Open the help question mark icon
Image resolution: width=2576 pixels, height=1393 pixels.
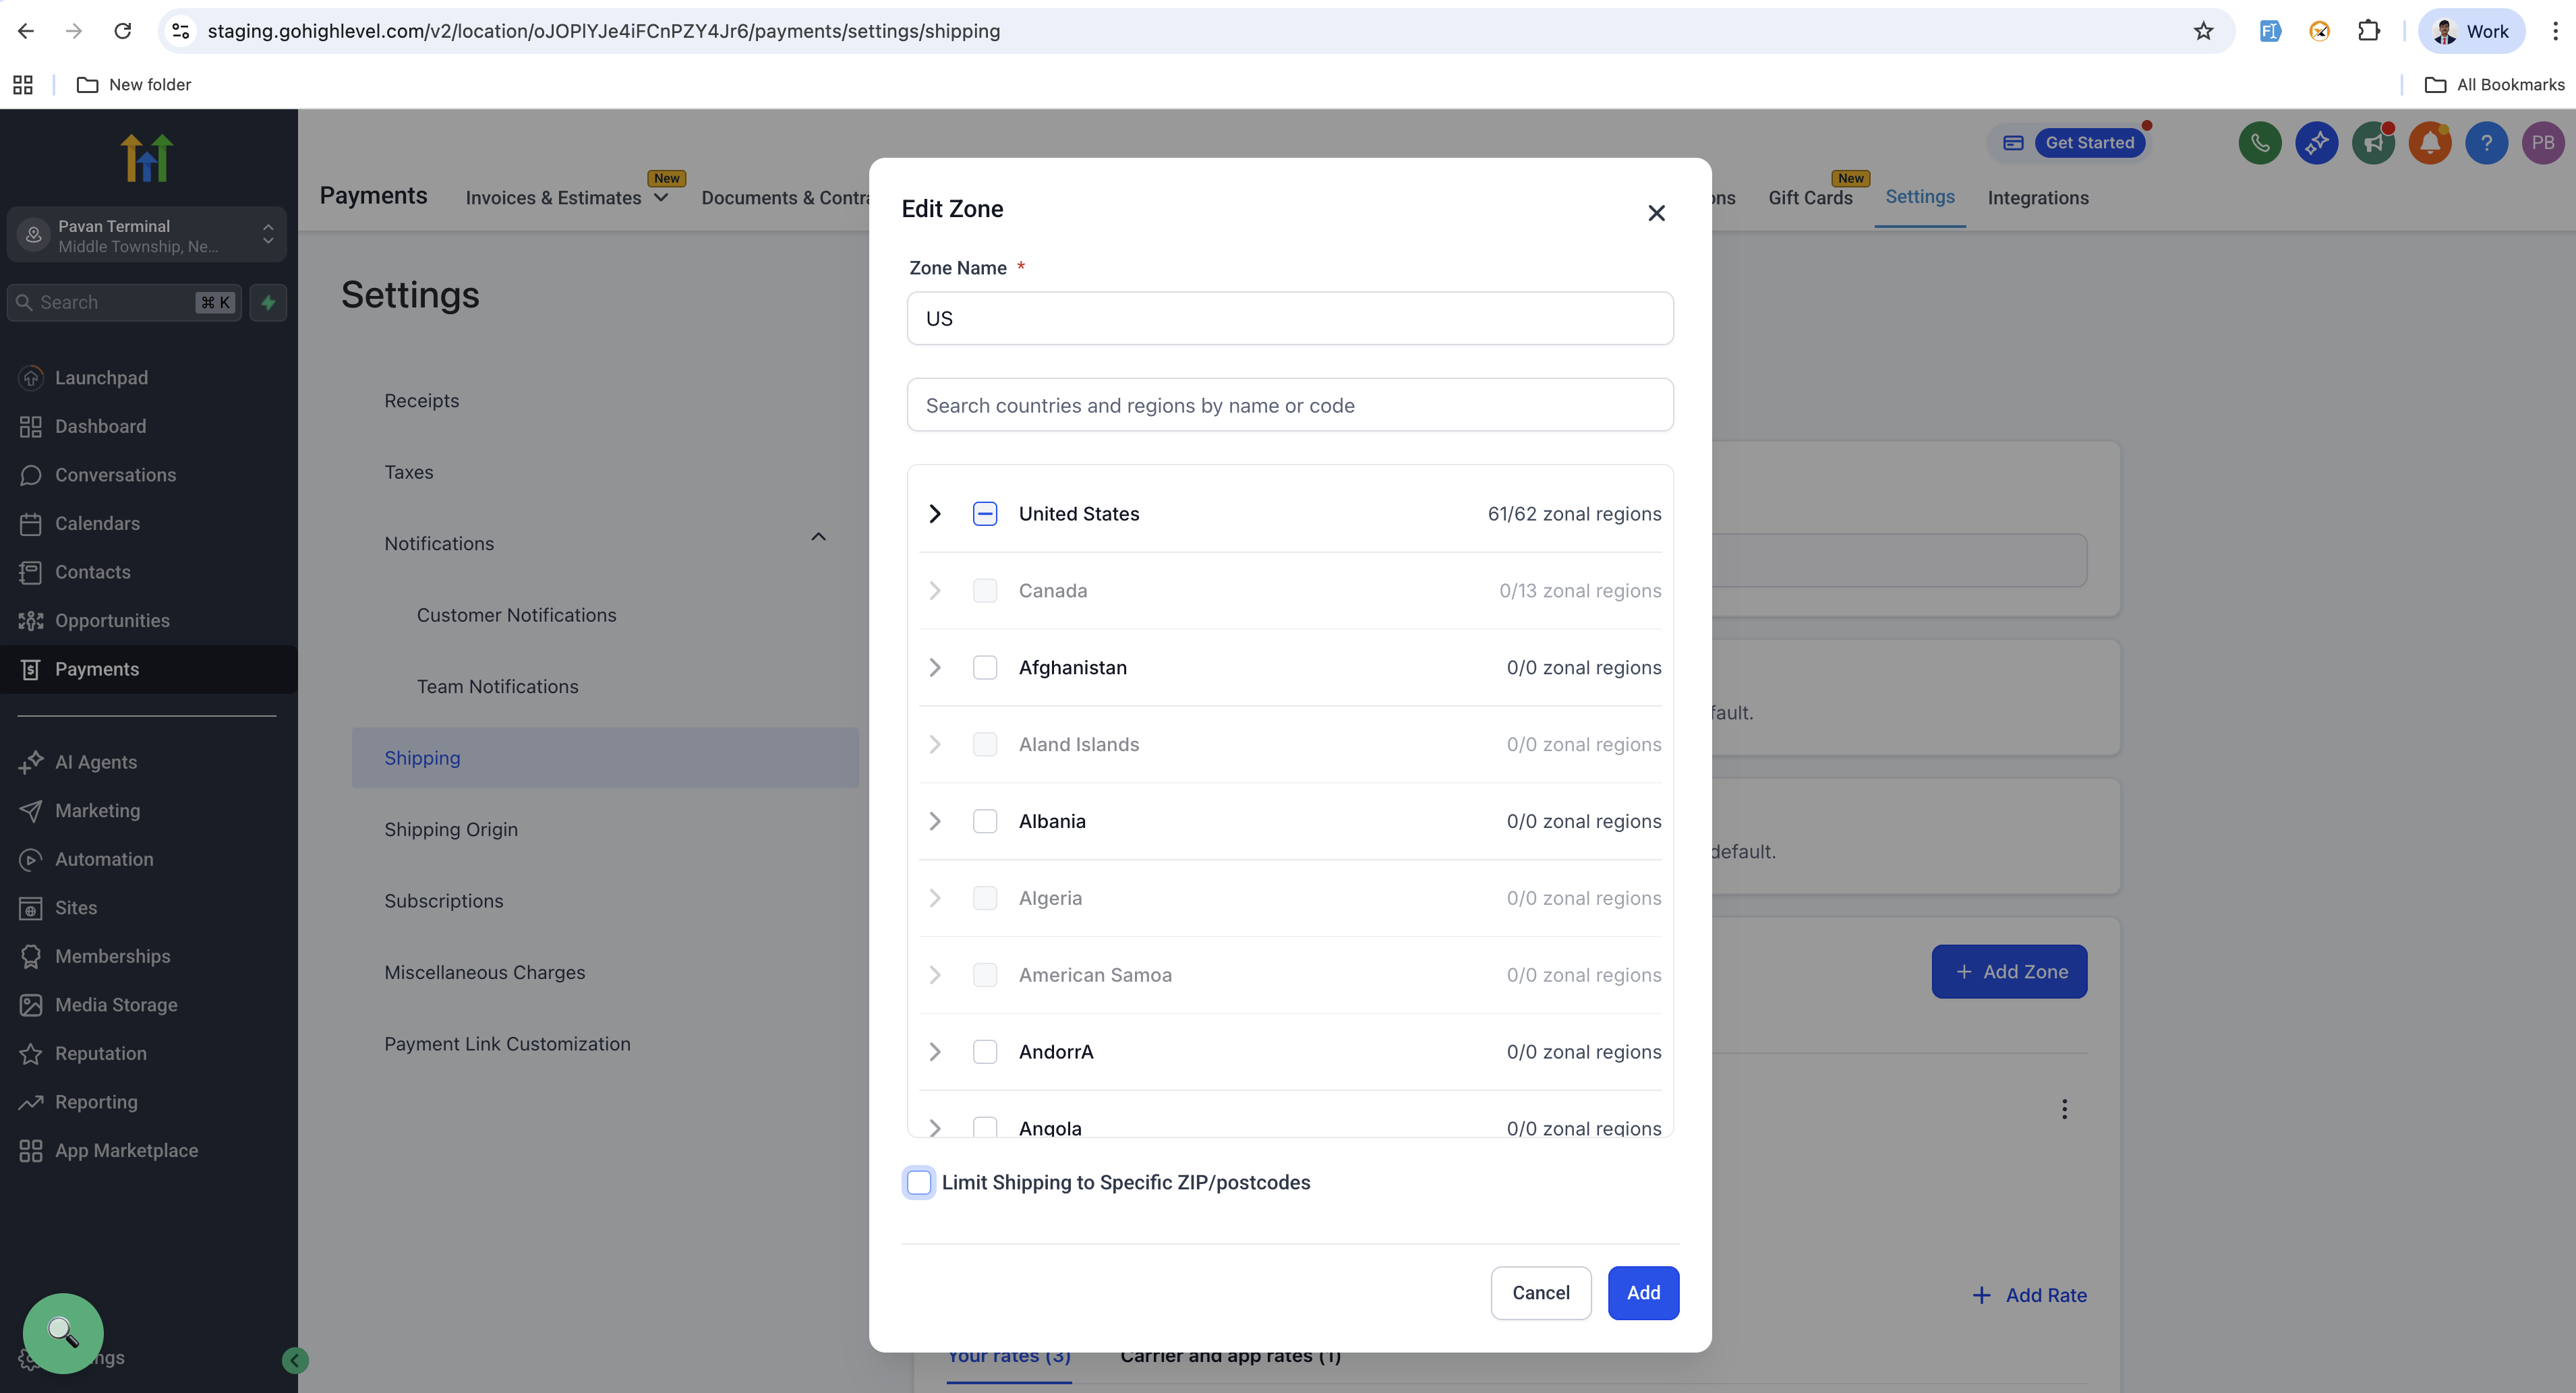(2486, 143)
